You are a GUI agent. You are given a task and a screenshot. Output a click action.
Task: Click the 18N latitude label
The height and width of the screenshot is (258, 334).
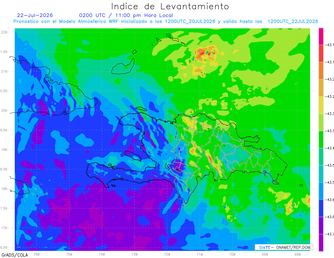(x=5, y=189)
